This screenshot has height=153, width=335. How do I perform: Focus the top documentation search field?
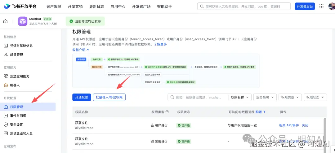(244, 7)
